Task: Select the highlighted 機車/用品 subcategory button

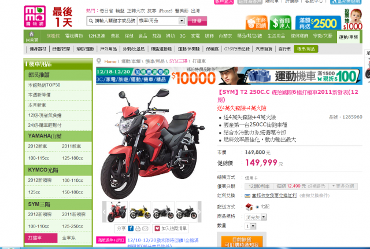Action: coord(306,49)
